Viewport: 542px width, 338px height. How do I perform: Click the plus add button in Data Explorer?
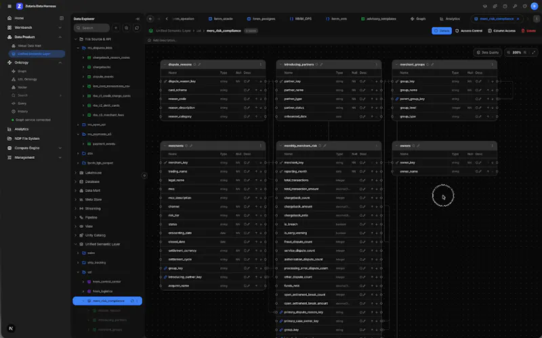click(116, 28)
